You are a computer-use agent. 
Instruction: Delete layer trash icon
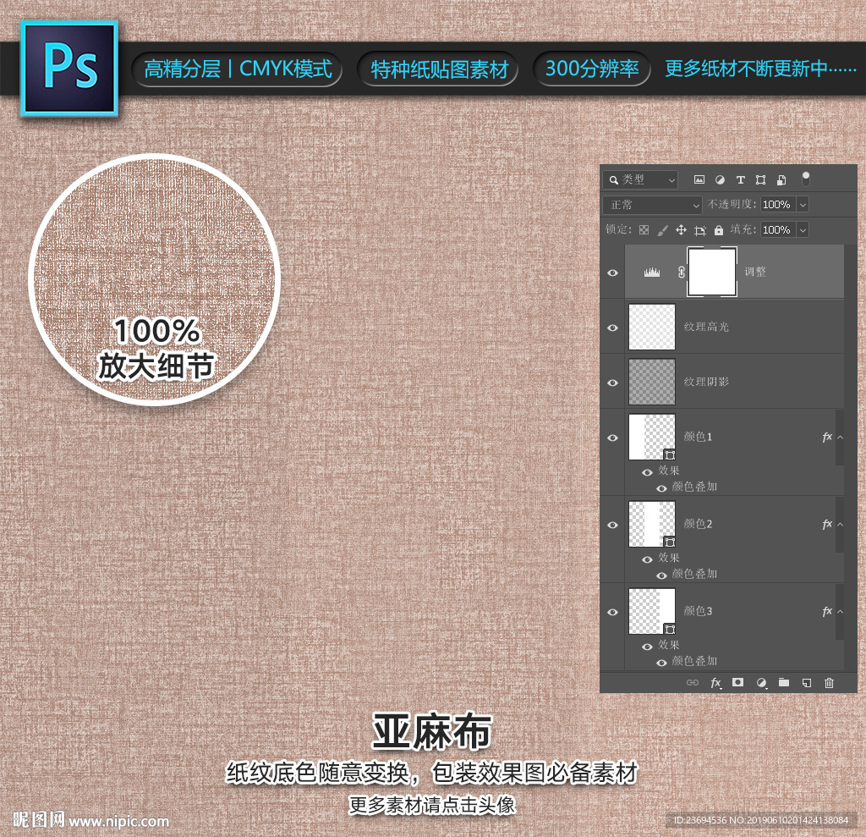(x=829, y=683)
